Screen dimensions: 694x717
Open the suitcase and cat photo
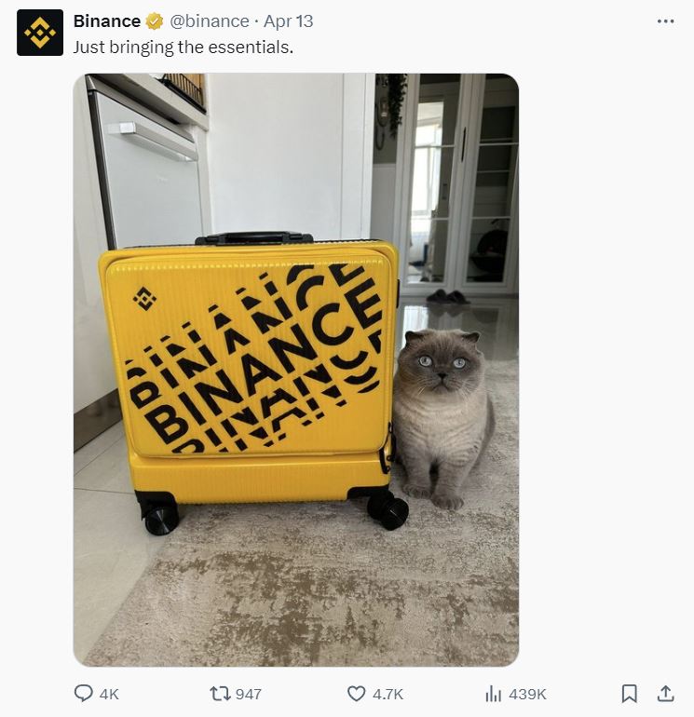pos(296,370)
